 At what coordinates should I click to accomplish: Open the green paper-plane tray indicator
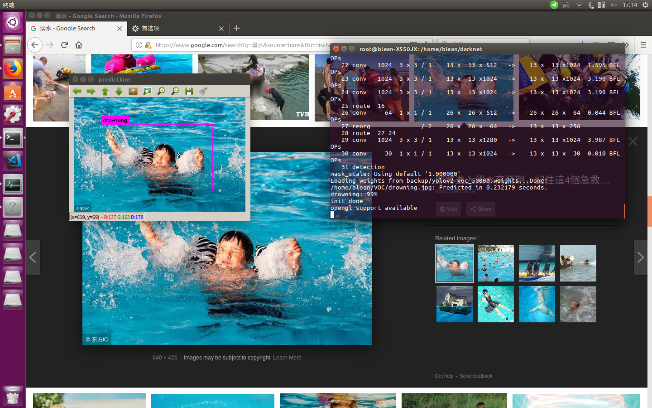point(554,5)
